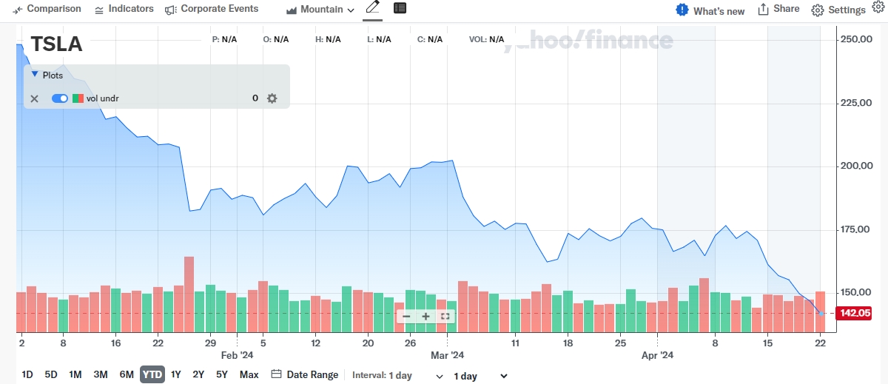Click the 142.05 current price label

855,313
